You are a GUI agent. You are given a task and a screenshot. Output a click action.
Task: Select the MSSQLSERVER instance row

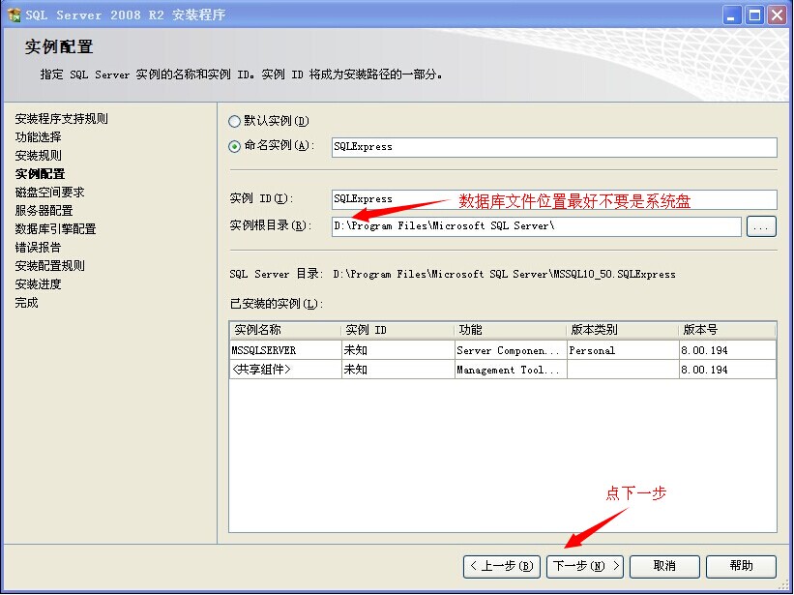503,350
